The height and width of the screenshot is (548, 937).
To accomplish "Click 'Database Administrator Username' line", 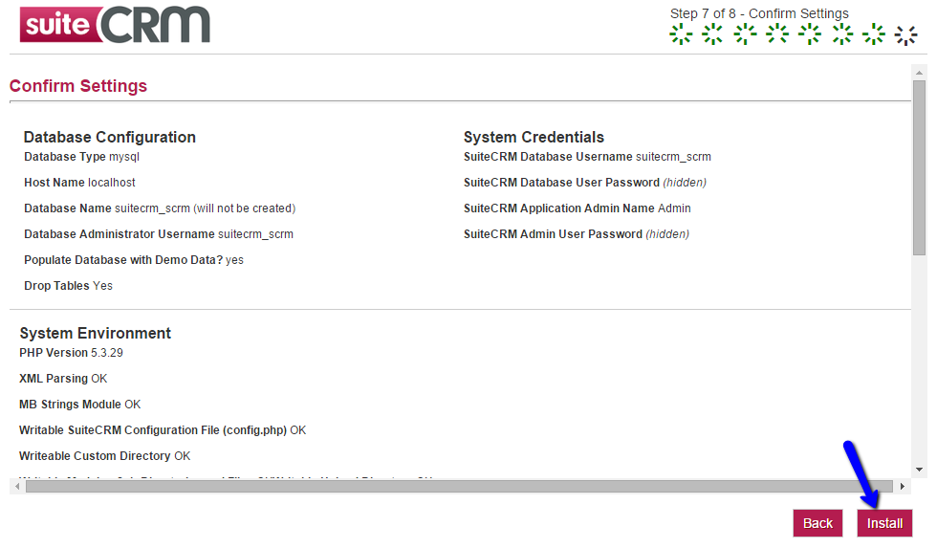I will pyautogui.click(x=159, y=233).
